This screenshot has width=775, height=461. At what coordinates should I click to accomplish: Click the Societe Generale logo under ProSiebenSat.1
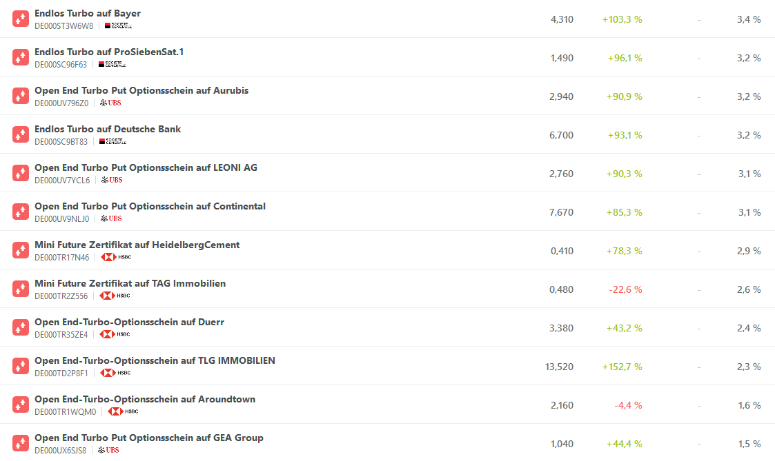(112, 64)
